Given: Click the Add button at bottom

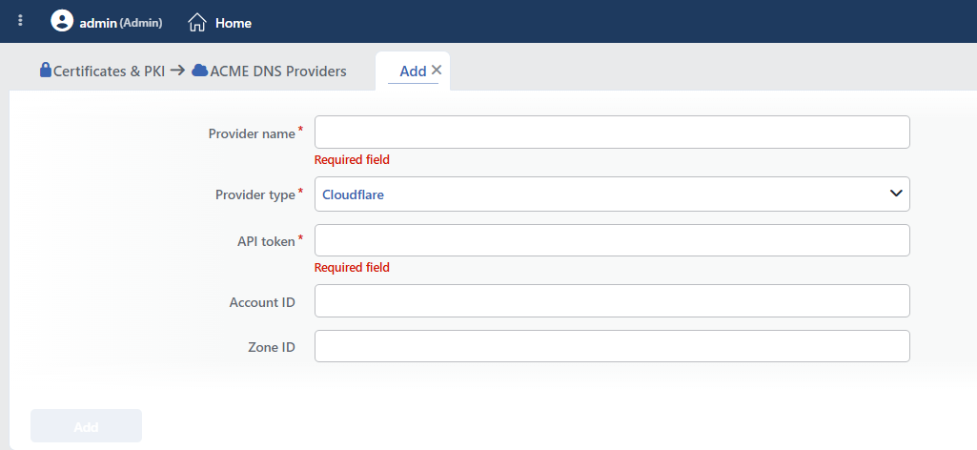Looking at the screenshot, I should 86,426.
